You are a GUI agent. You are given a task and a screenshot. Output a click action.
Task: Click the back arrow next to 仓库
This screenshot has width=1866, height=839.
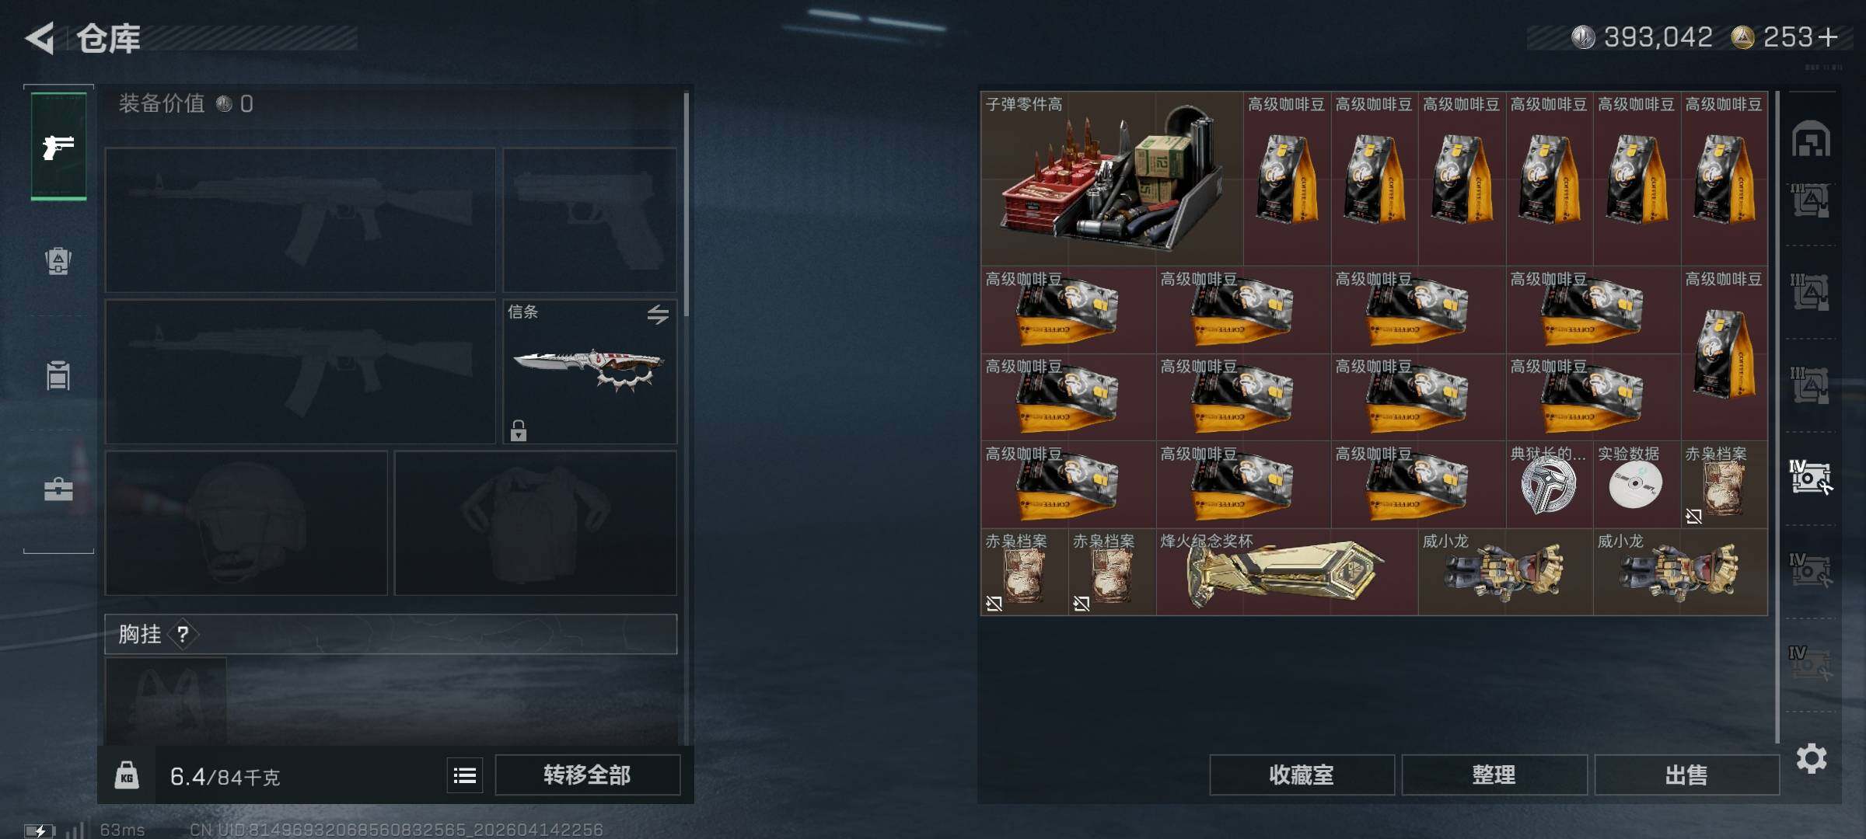(40, 38)
